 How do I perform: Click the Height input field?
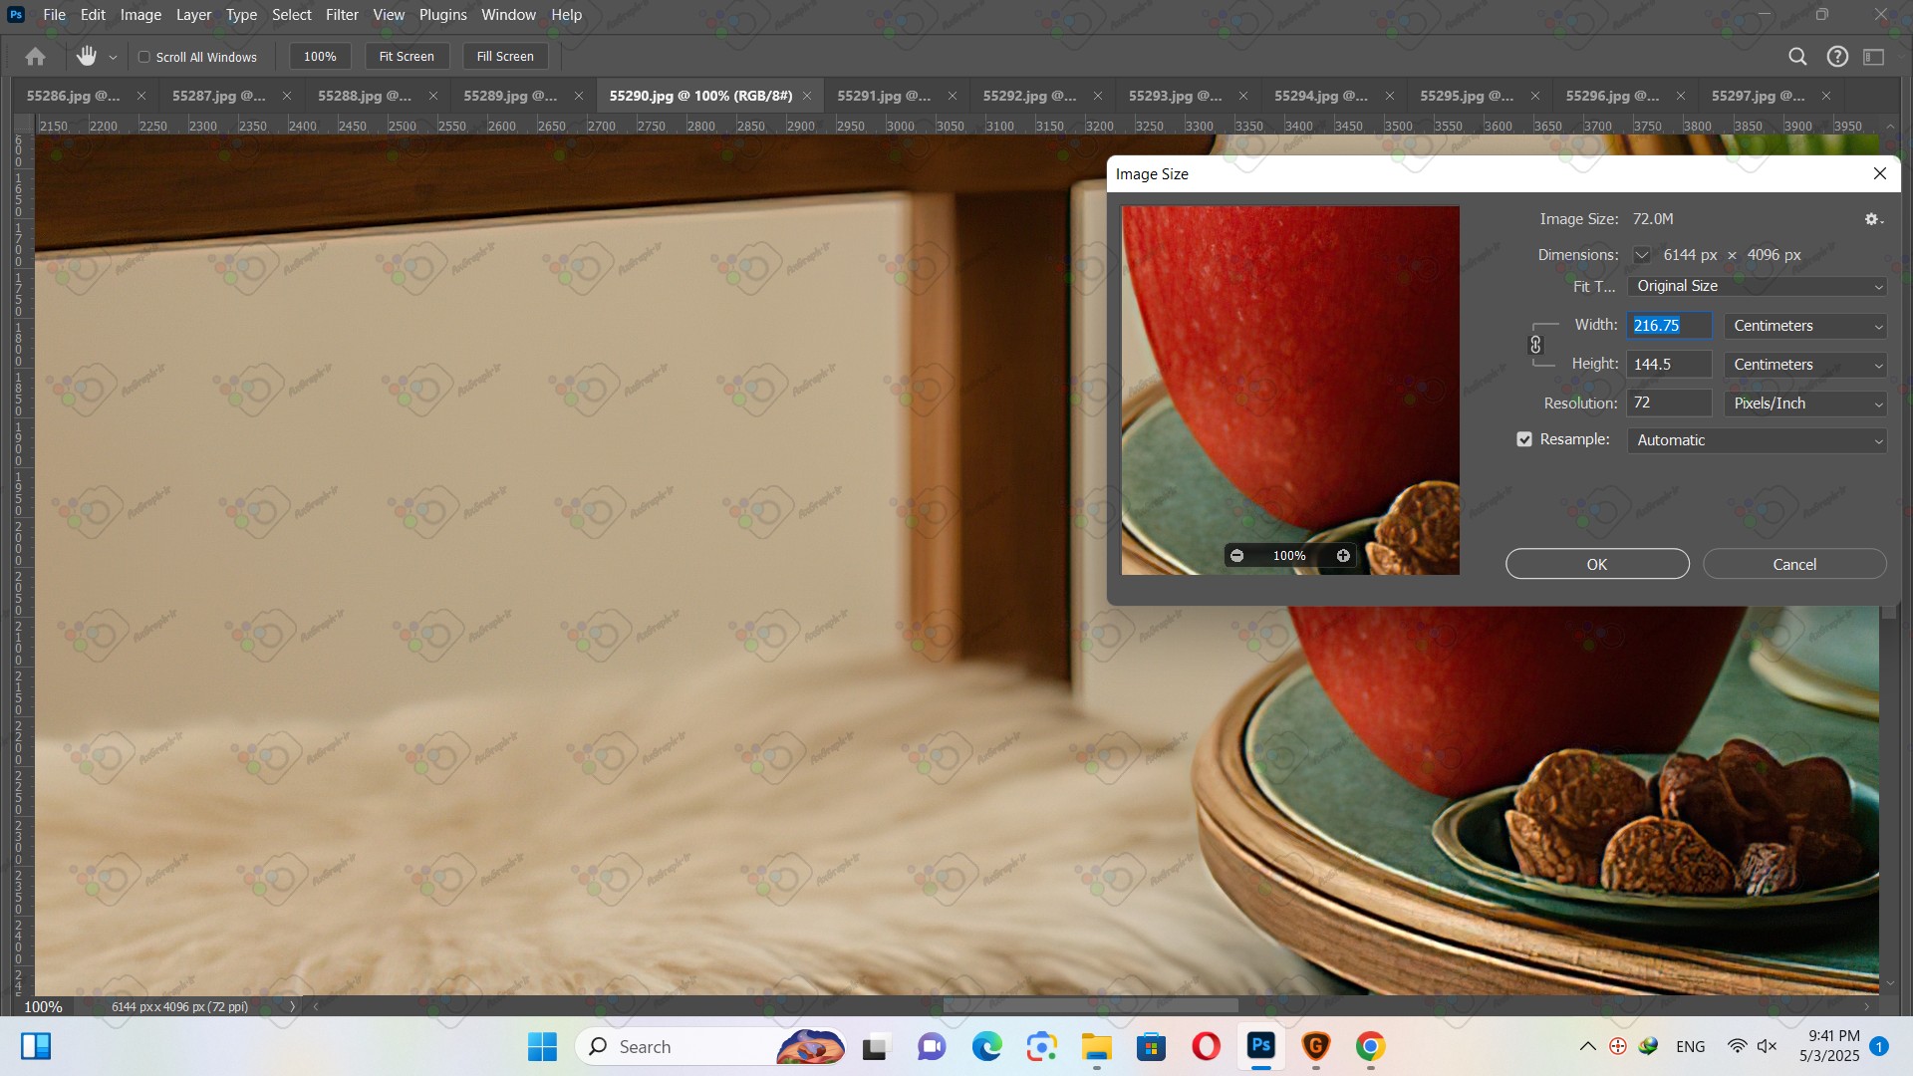[x=1670, y=365]
